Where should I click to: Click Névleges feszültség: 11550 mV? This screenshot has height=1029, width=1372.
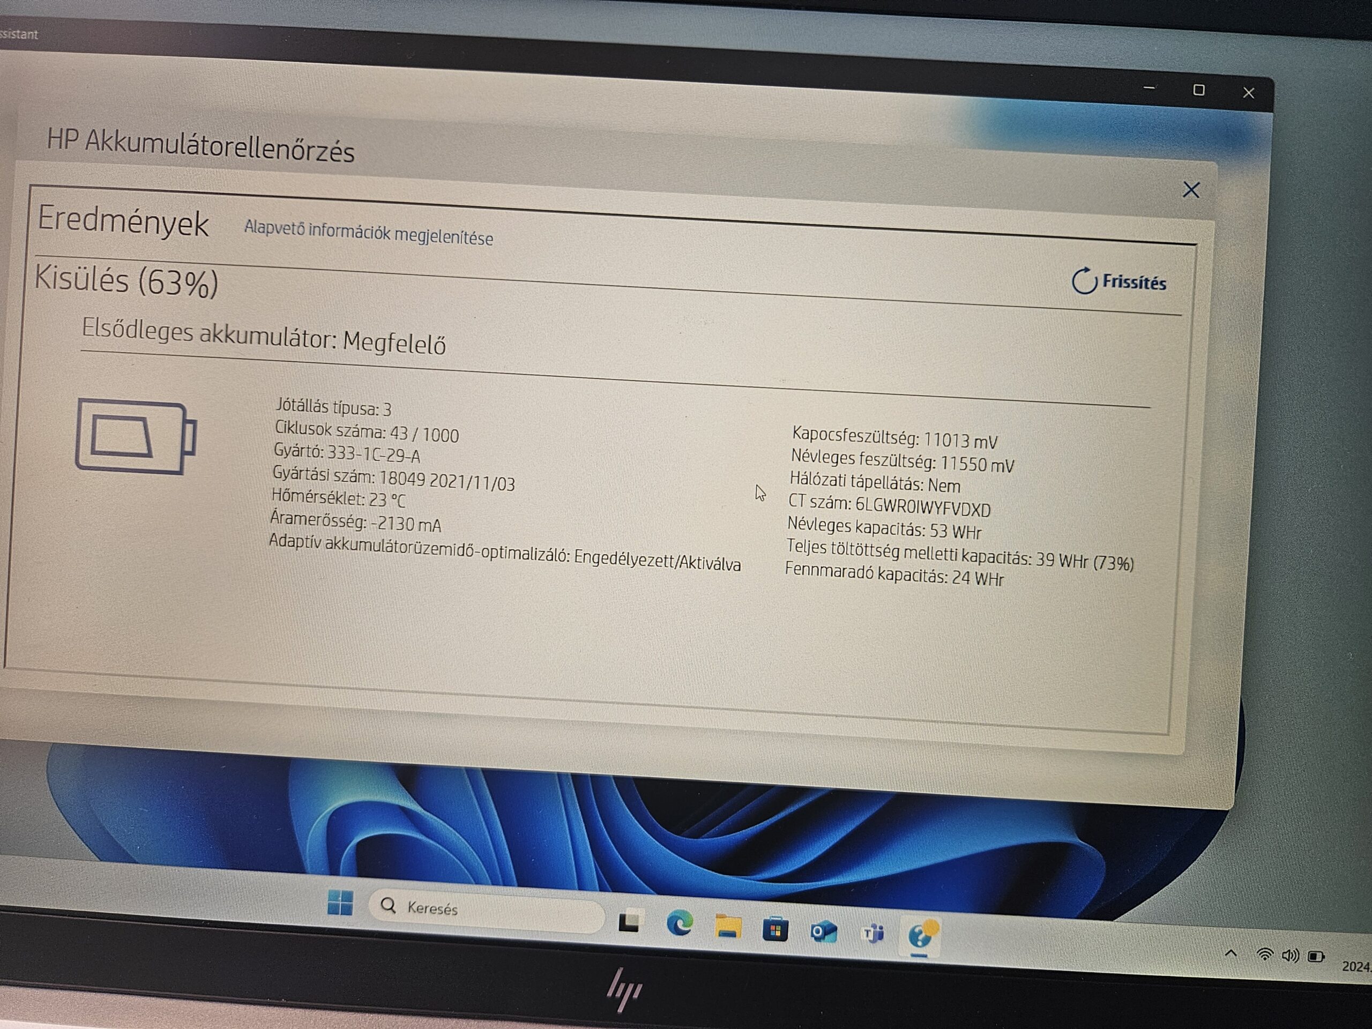click(x=902, y=461)
